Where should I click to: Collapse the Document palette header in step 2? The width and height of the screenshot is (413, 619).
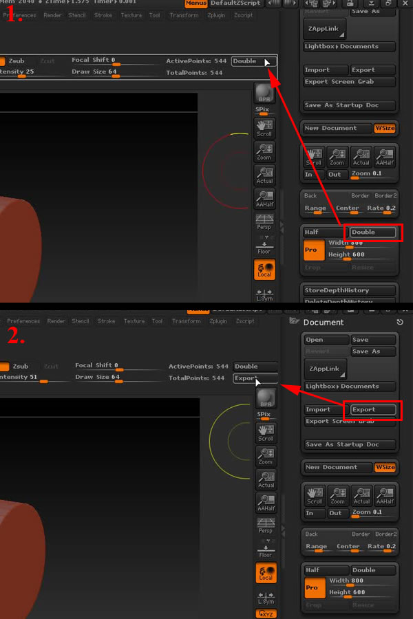click(x=324, y=322)
